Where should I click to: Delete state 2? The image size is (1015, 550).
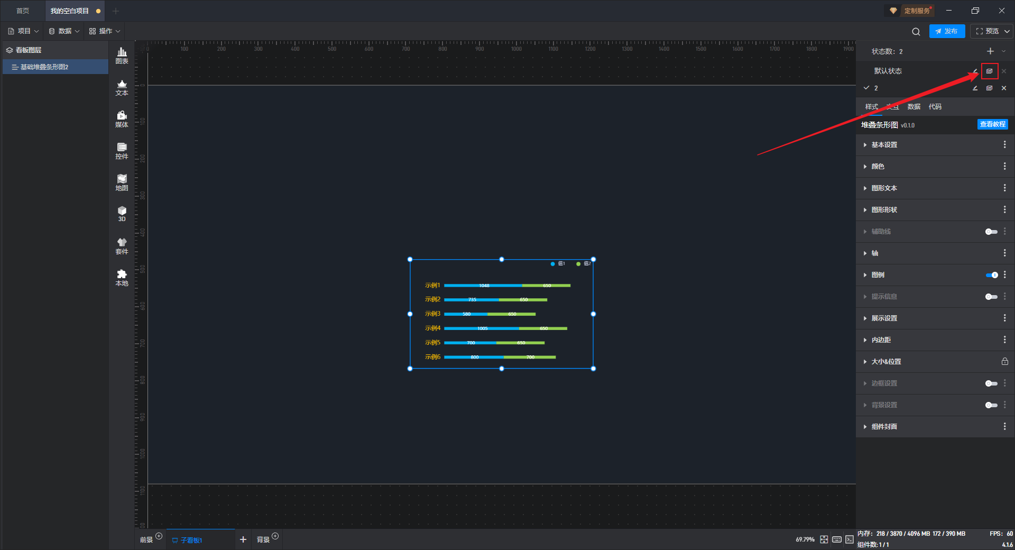tap(1004, 88)
